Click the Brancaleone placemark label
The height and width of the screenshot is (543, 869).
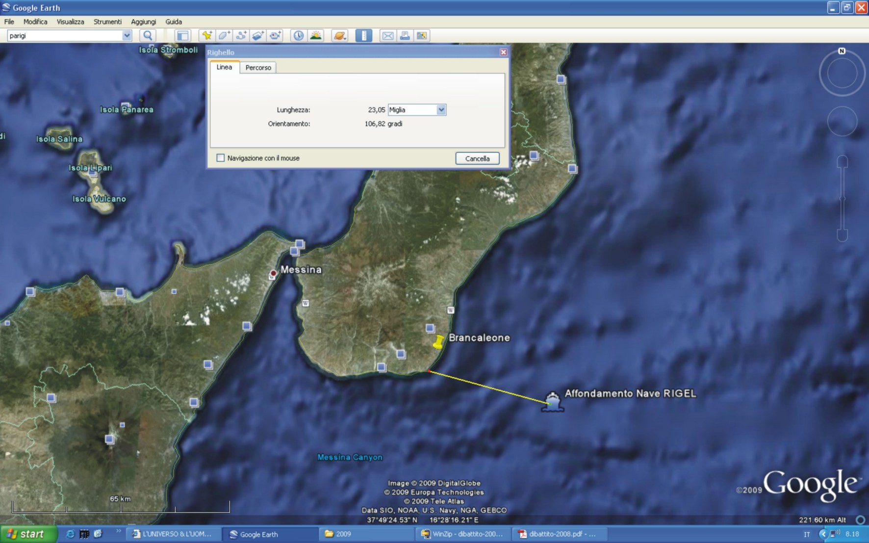pyautogui.click(x=479, y=337)
